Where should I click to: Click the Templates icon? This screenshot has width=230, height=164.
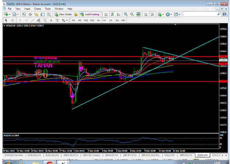click(x=176, y=14)
